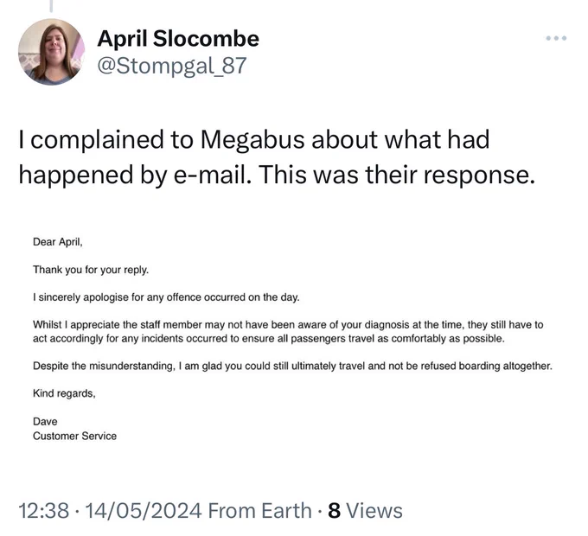Viewport: 588px width, 536px height.
Task: Click April Slocombe's profile avatar
Action: point(51,52)
